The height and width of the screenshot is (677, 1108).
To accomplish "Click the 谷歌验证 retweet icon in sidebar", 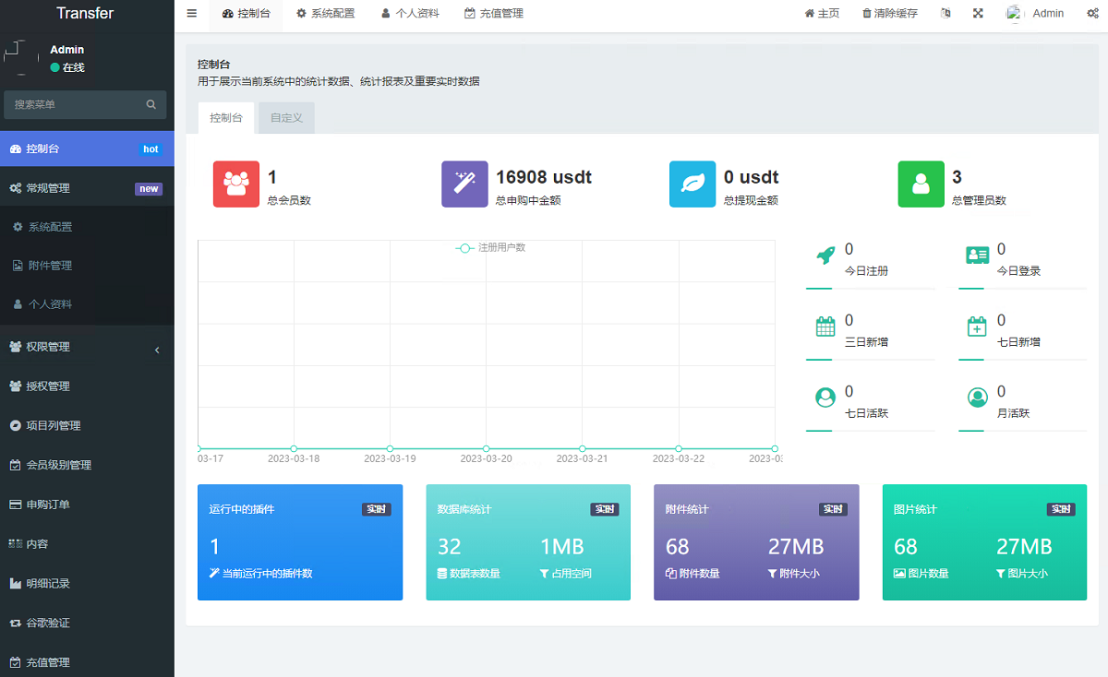I will [x=16, y=624].
